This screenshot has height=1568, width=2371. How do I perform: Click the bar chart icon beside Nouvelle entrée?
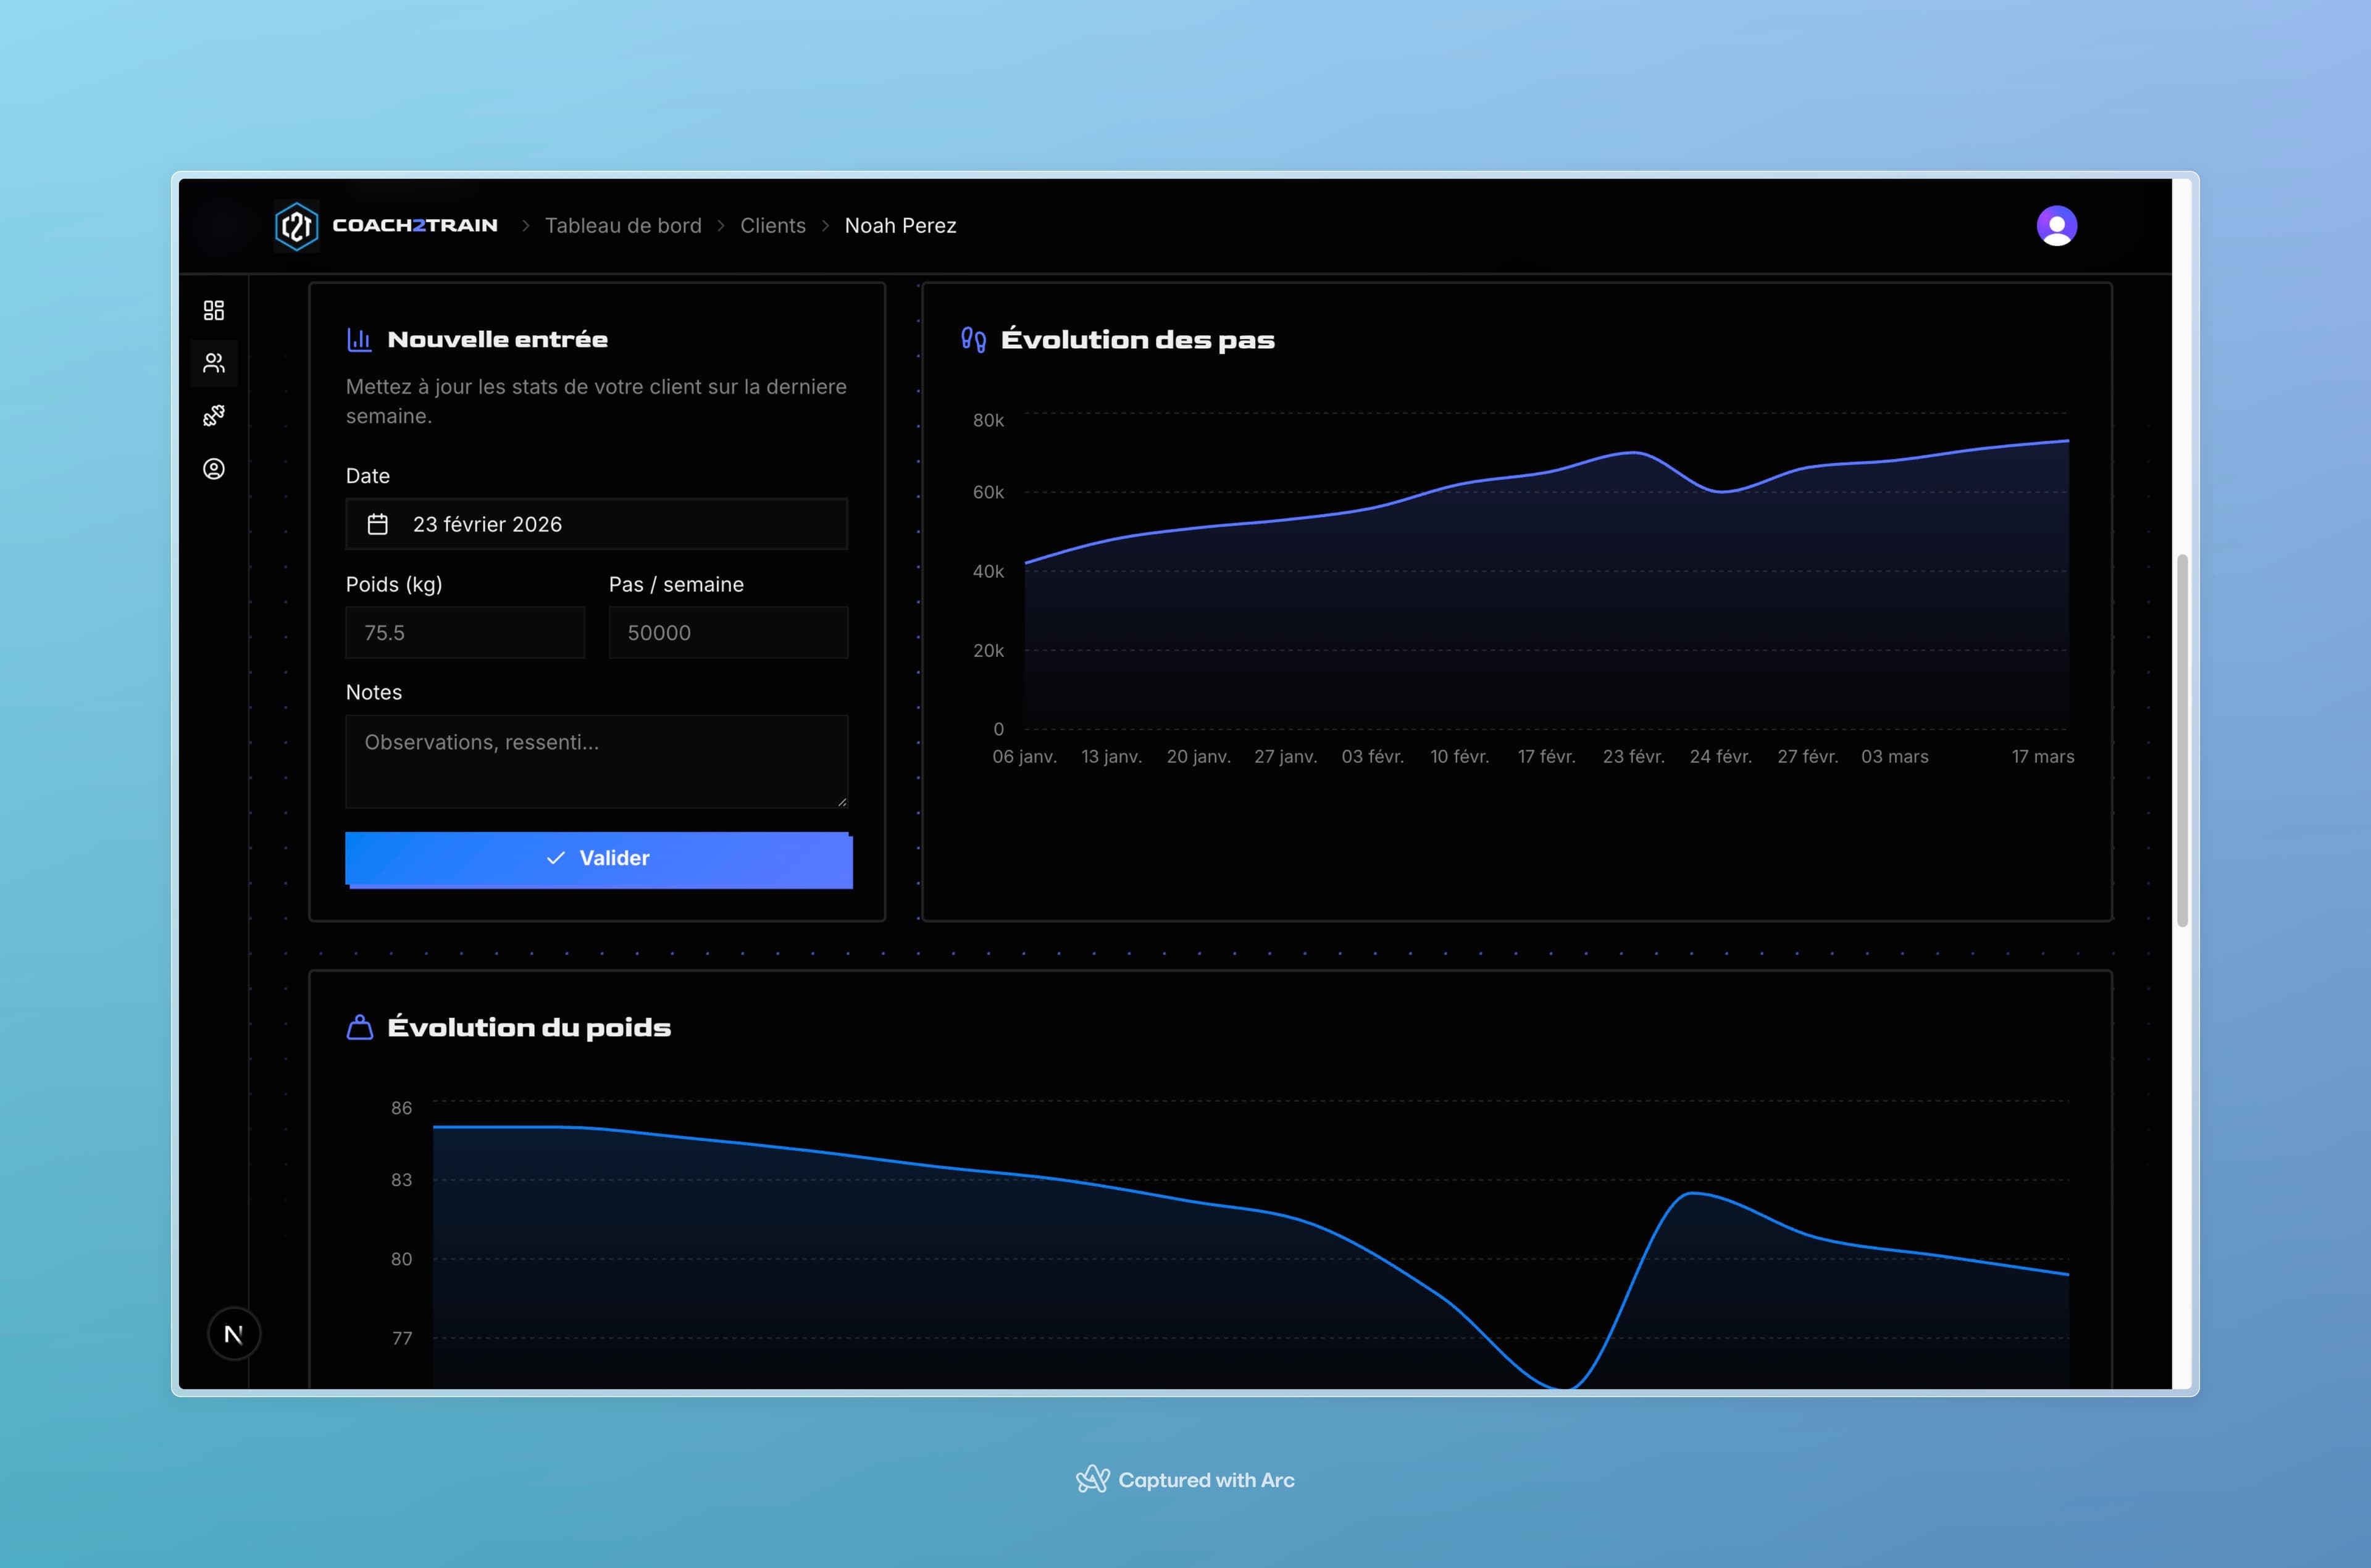point(359,340)
